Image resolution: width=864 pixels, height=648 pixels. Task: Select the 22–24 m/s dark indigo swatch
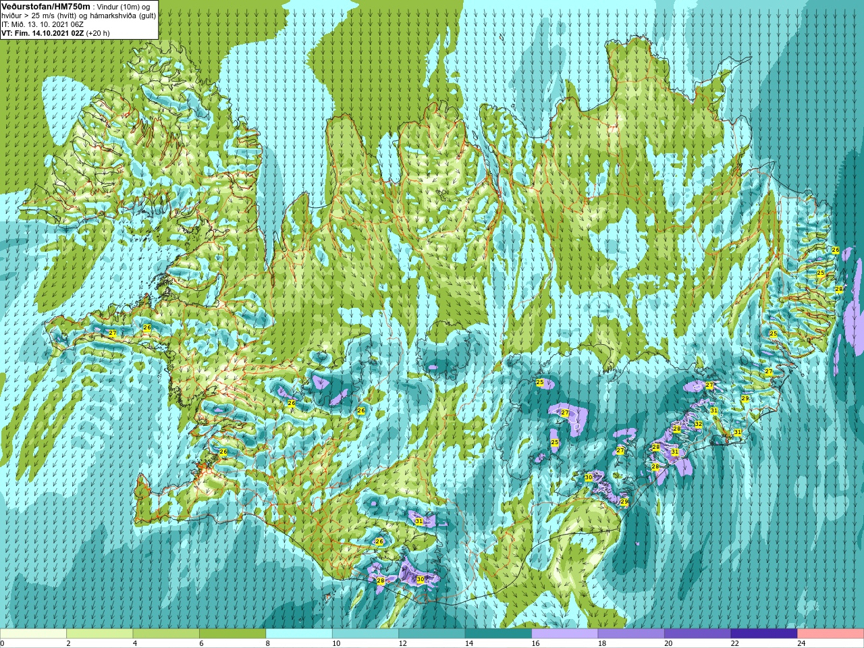[x=764, y=634]
